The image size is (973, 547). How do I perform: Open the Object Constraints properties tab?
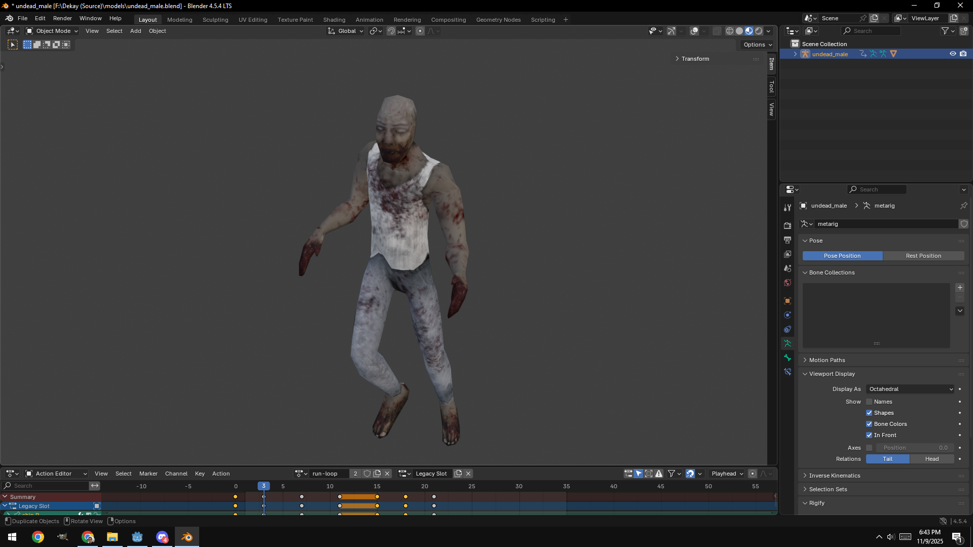click(x=787, y=329)
